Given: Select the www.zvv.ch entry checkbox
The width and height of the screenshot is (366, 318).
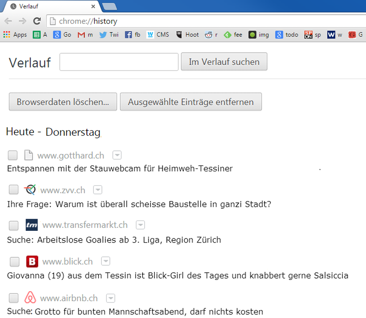Looking at the screenshot, I should pos(14,190).
